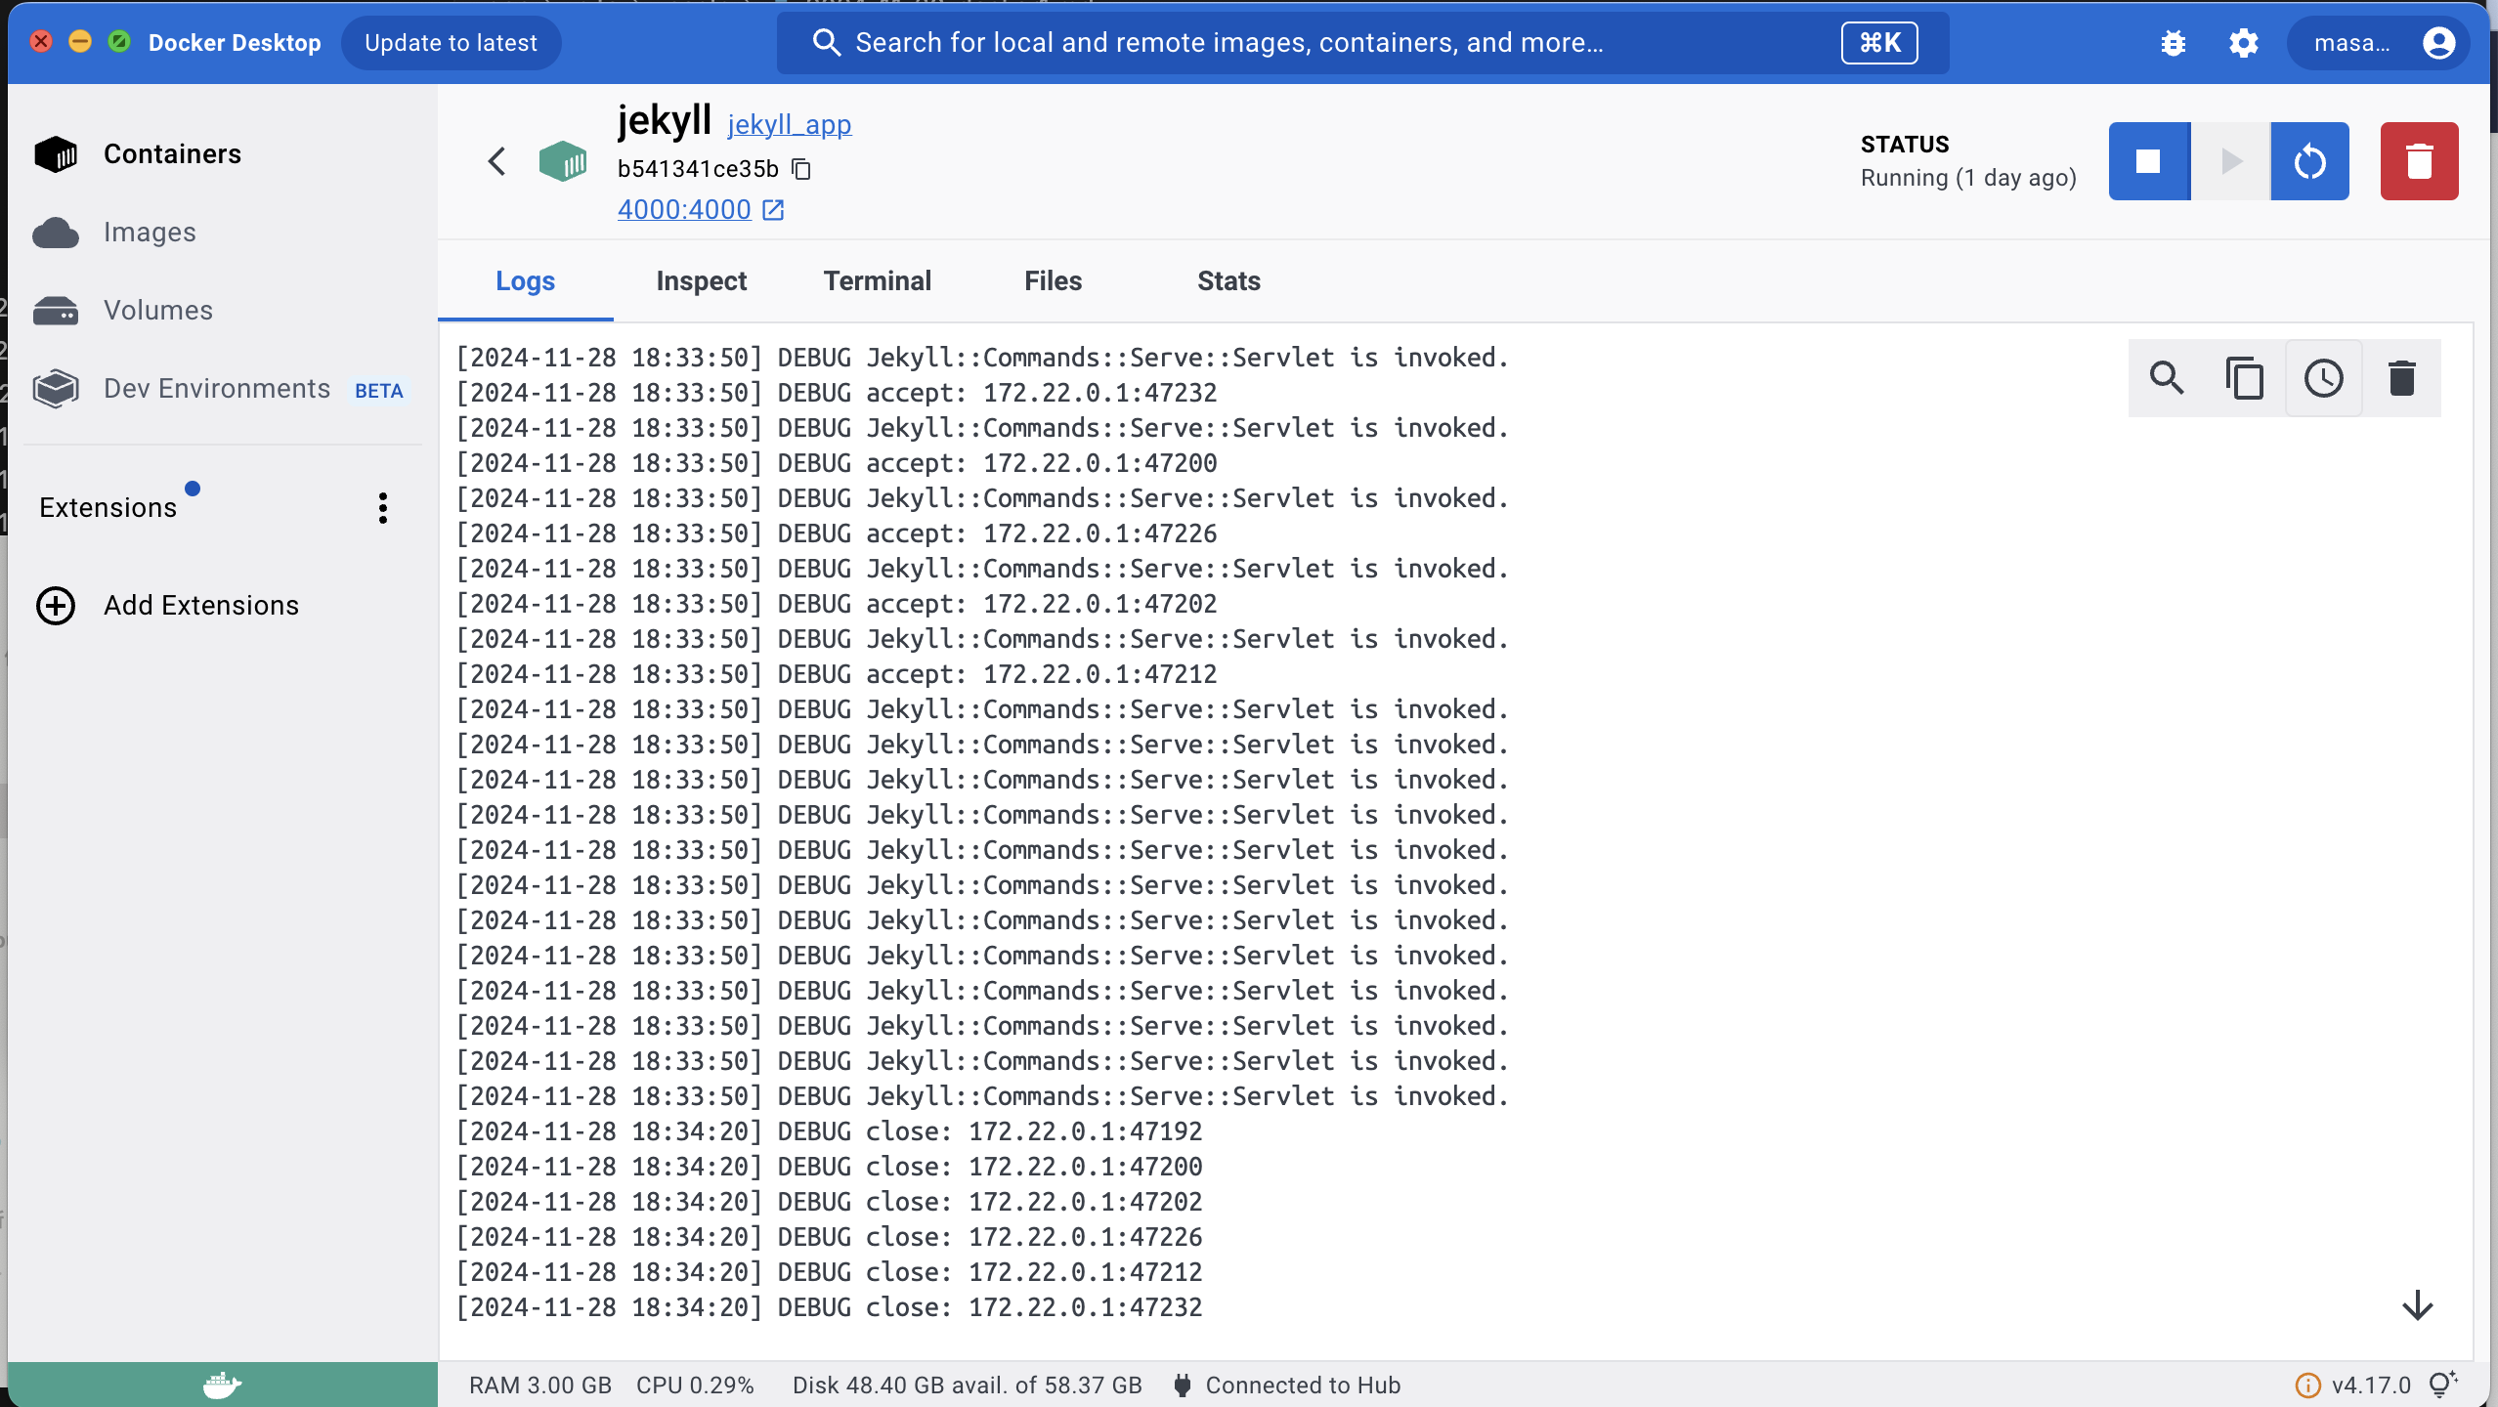This screenshot has height=1407, width=2498.
Task: Delete the jekyll container with red trash
Action: 2419,161
